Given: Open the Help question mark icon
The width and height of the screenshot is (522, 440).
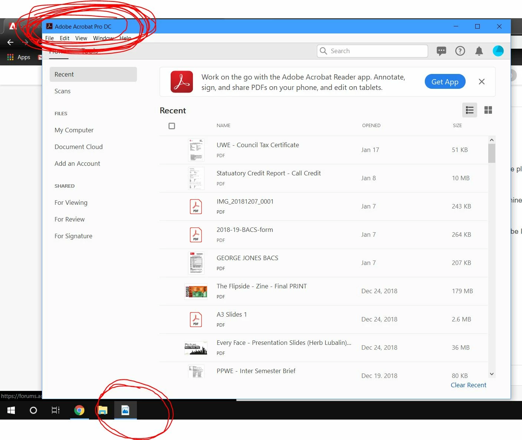Looking at the screenshot, I should point(460,51).
